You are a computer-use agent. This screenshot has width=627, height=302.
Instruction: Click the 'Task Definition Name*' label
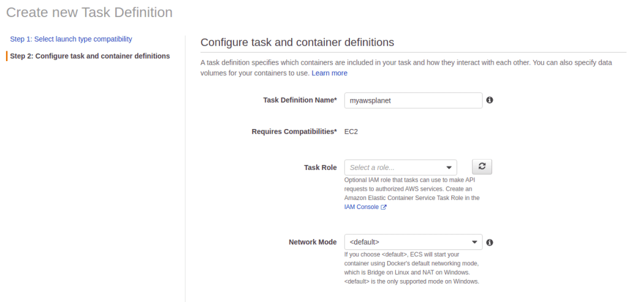(300, 100)
